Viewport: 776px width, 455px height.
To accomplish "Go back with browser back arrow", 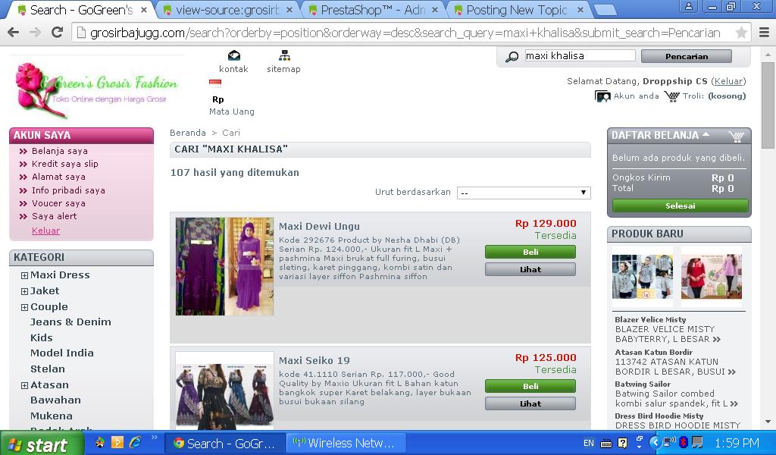I will pyautogui.click(x=14, y=33).
